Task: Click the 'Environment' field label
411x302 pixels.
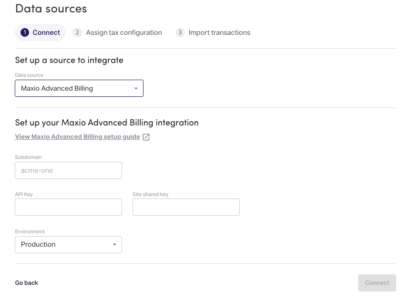Action: pos(30,232)
